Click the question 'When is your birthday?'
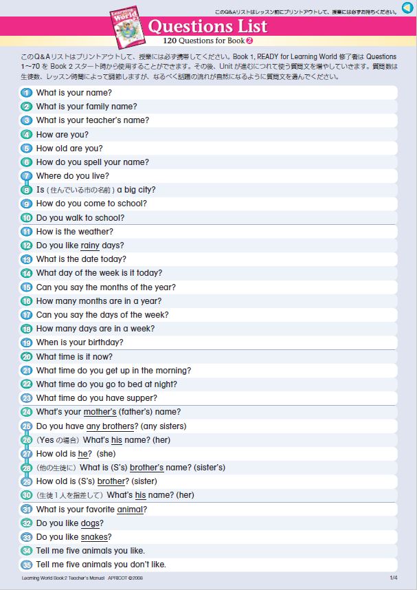This screenshot has width=417, height=590. (x=80, y=342)
